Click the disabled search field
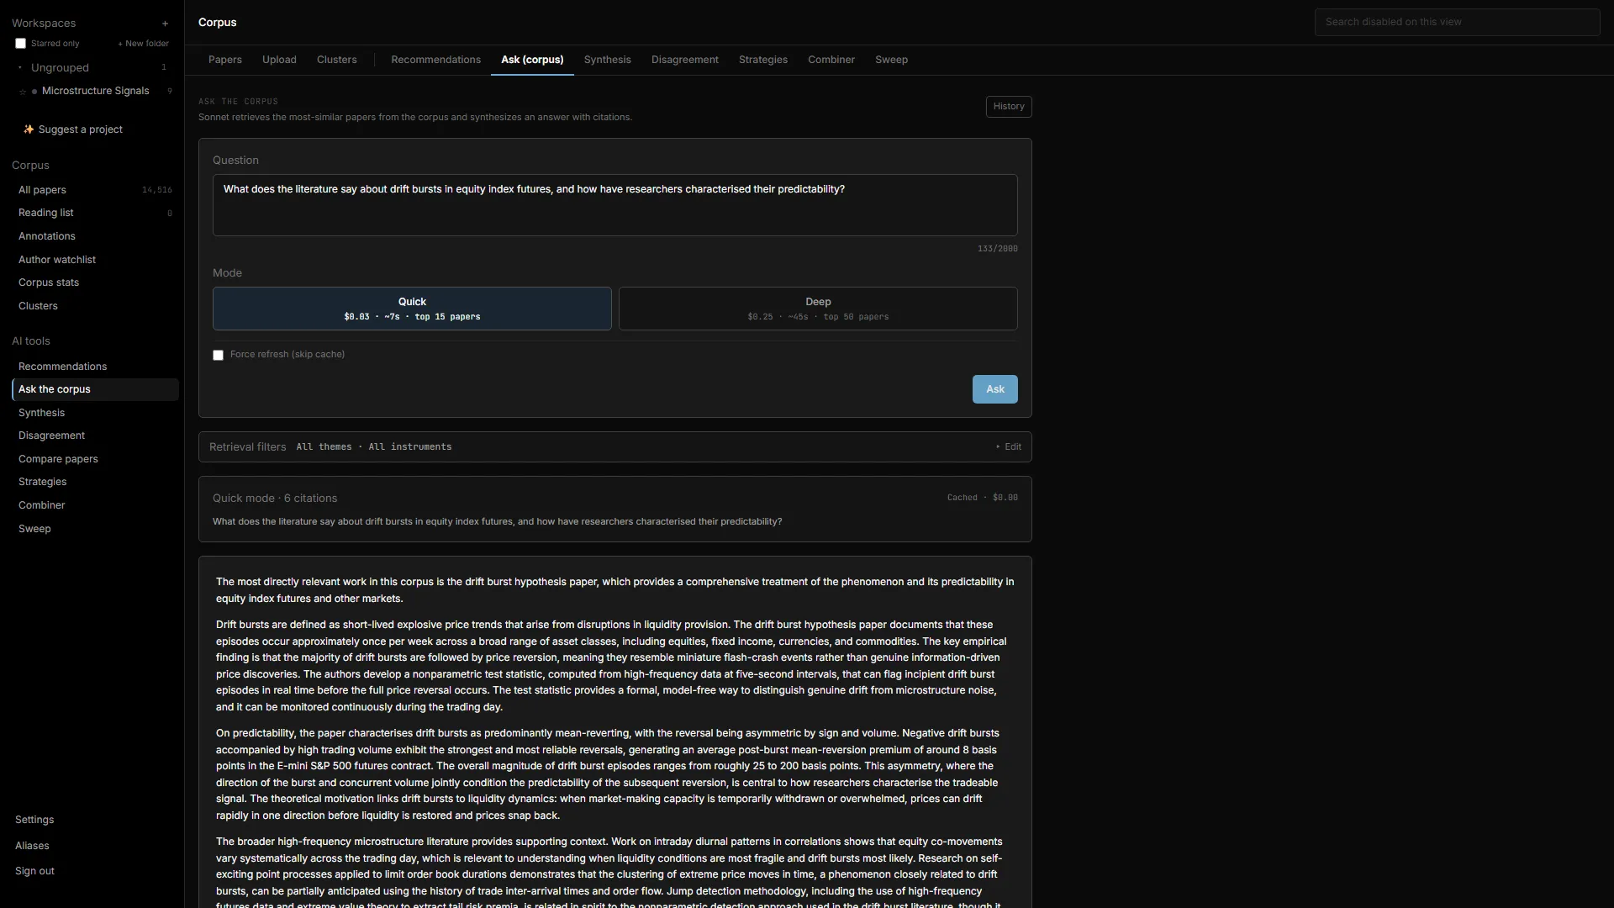Viewport: 1614px width, 908px height. pos(1458,22)
